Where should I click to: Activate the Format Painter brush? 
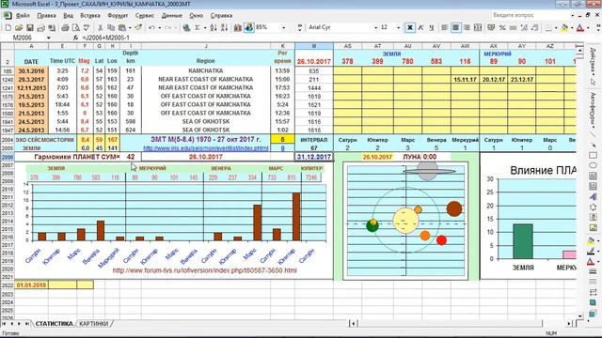pos(138,27)
